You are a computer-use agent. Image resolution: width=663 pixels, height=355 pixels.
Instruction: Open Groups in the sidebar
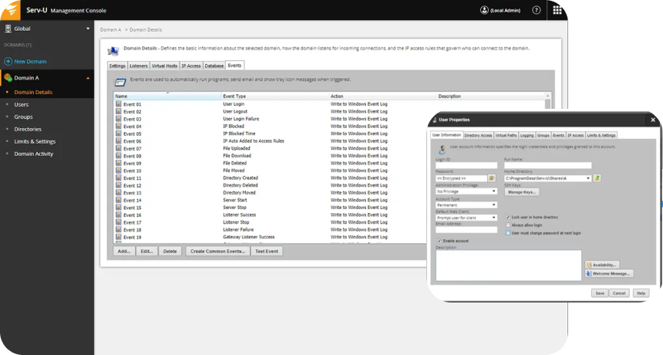tap(23, 117)
